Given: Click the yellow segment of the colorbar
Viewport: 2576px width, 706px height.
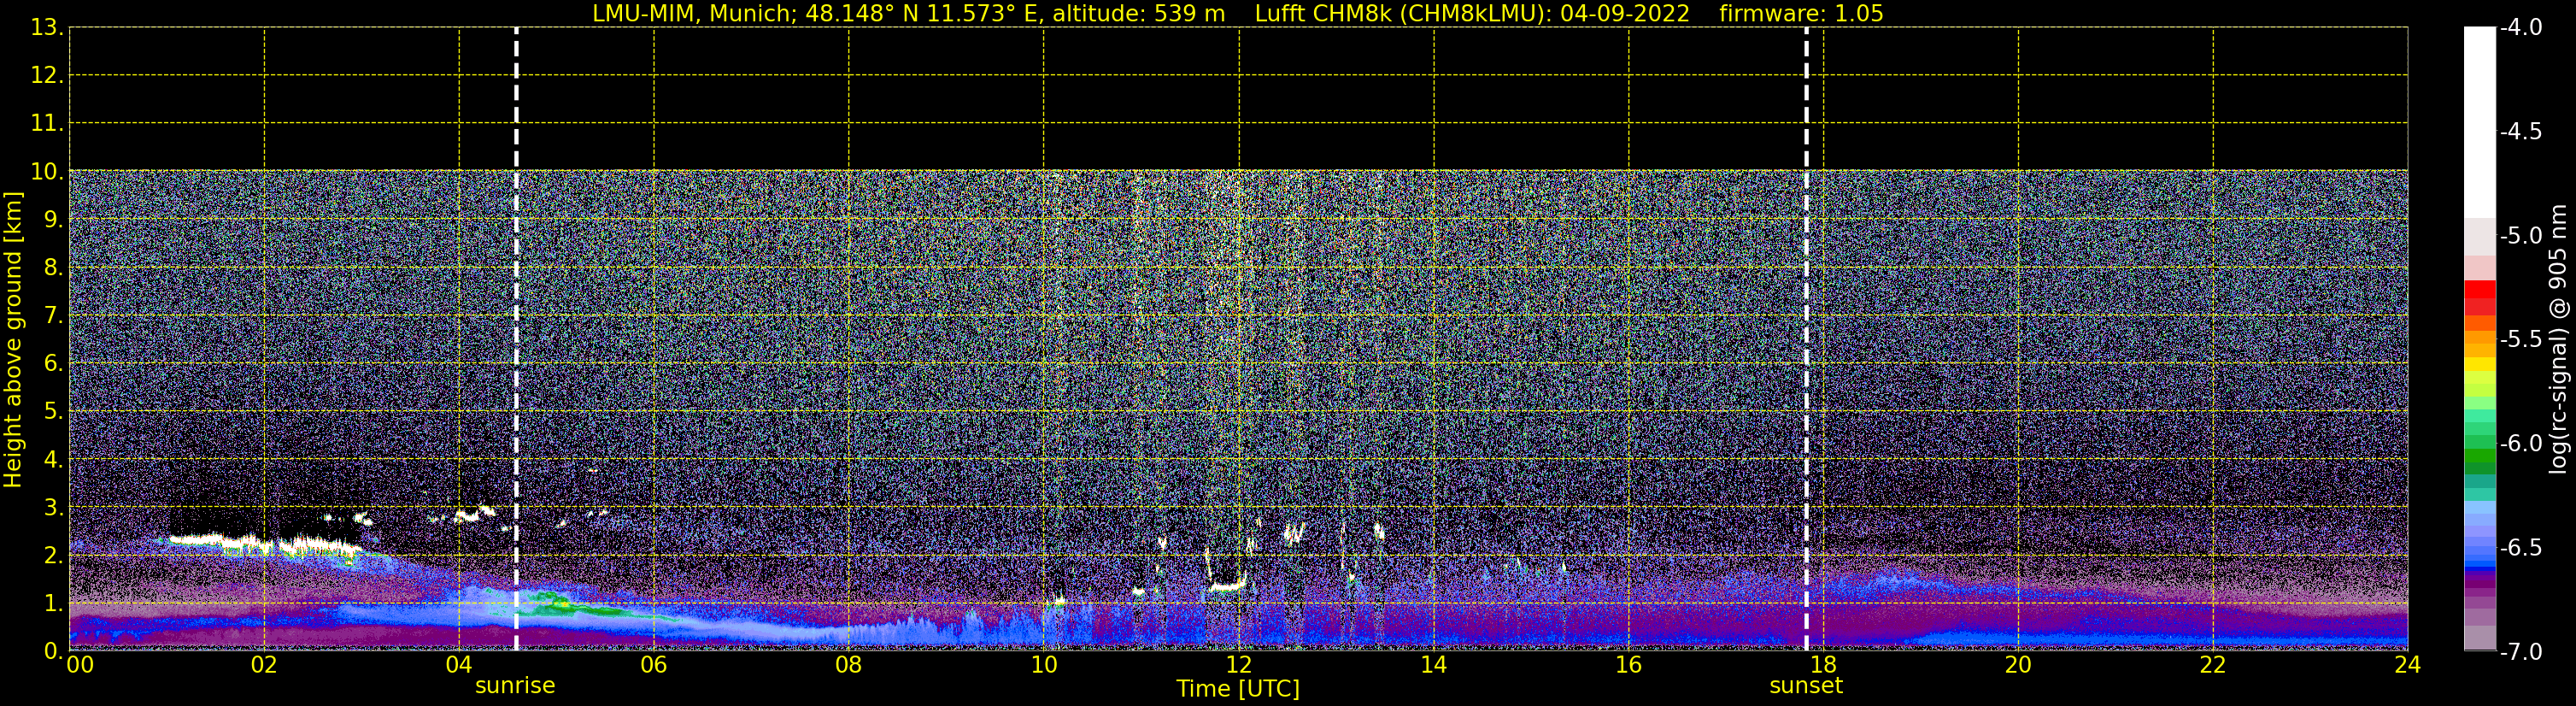Looking at the screenshot, I should click(2480, 366).
